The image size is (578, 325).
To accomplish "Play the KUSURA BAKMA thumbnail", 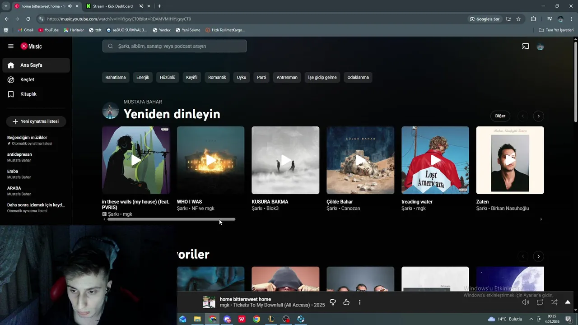I will pyautogui.click(x=285, y=160).
